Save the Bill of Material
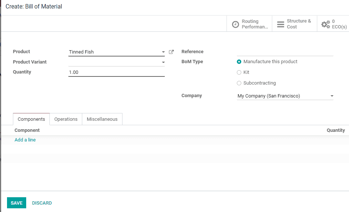 tap(17, 203)
